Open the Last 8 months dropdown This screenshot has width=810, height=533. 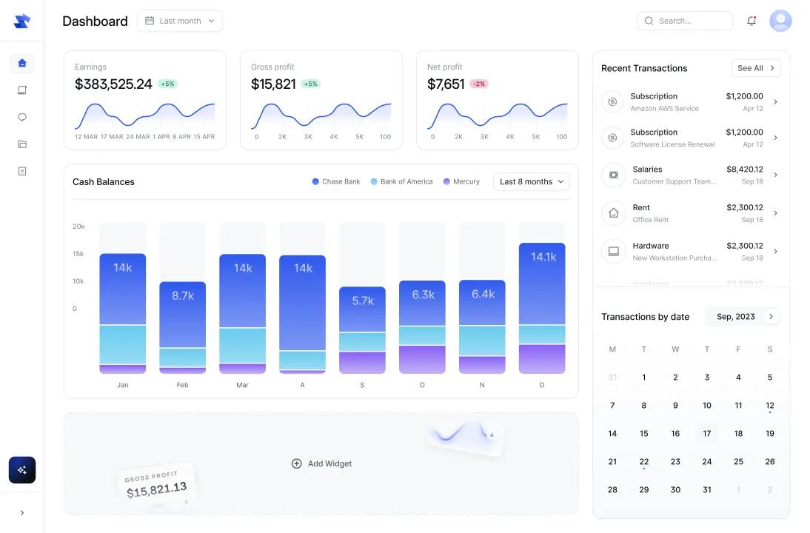pos(531,181)
